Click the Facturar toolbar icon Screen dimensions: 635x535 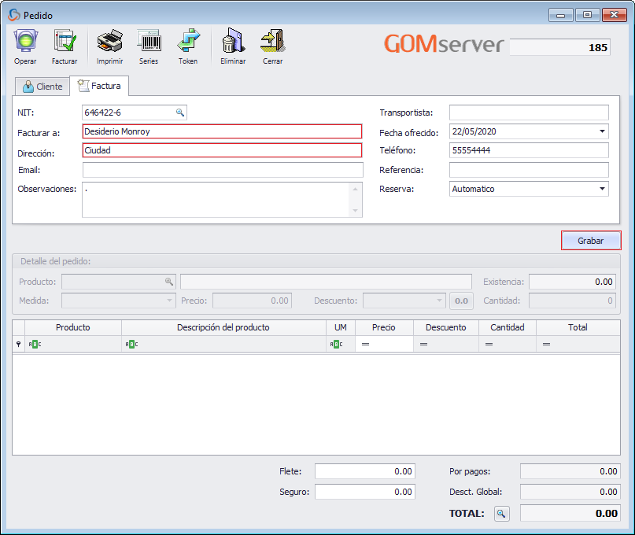65,45
